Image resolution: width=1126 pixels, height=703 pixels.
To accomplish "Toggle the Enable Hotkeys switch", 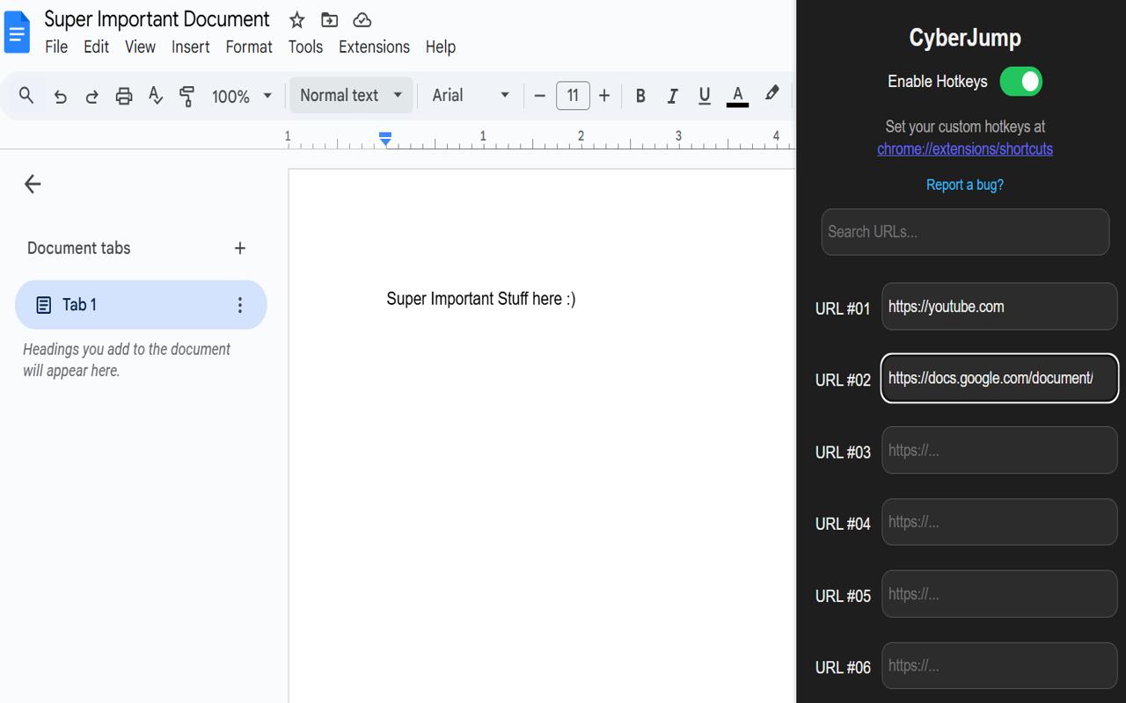I will pyautogui.click(x=1021, y=82).
